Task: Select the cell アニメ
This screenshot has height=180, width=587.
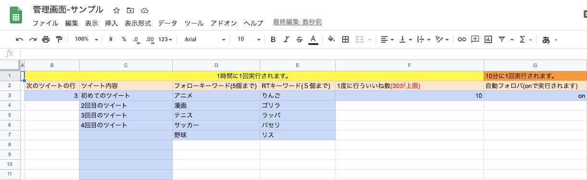Action: tap(216, 95)
